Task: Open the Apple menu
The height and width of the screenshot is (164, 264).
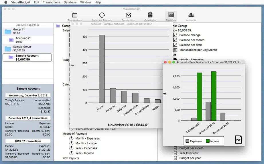Action: (5, 2)
